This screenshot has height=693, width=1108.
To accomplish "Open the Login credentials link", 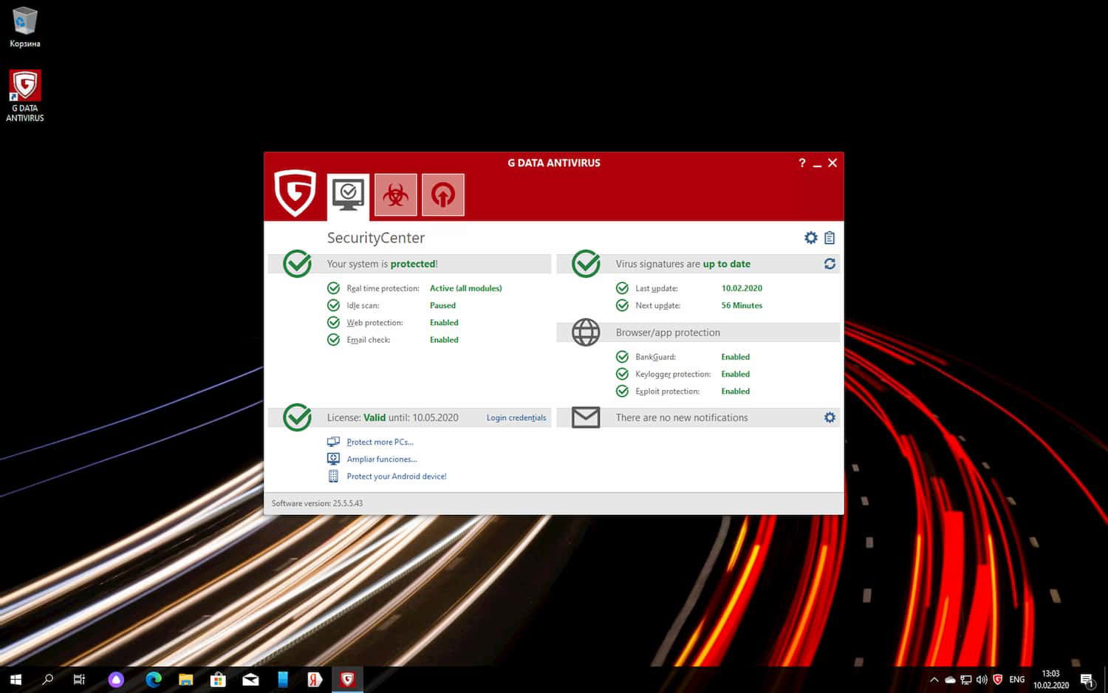I will (516, 417).
